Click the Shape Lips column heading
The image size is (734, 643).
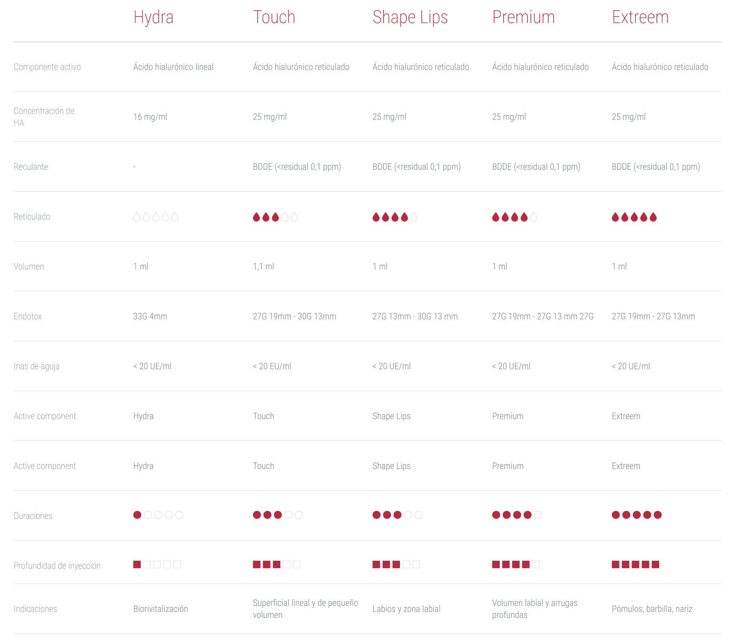410,17
